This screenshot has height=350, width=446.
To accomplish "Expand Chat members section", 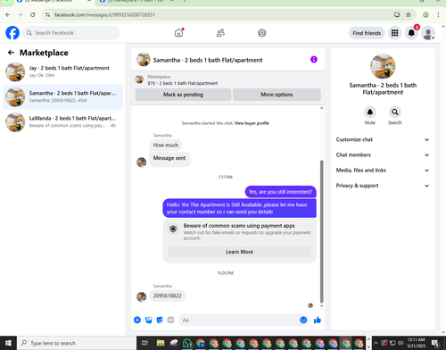I will 383,155.
